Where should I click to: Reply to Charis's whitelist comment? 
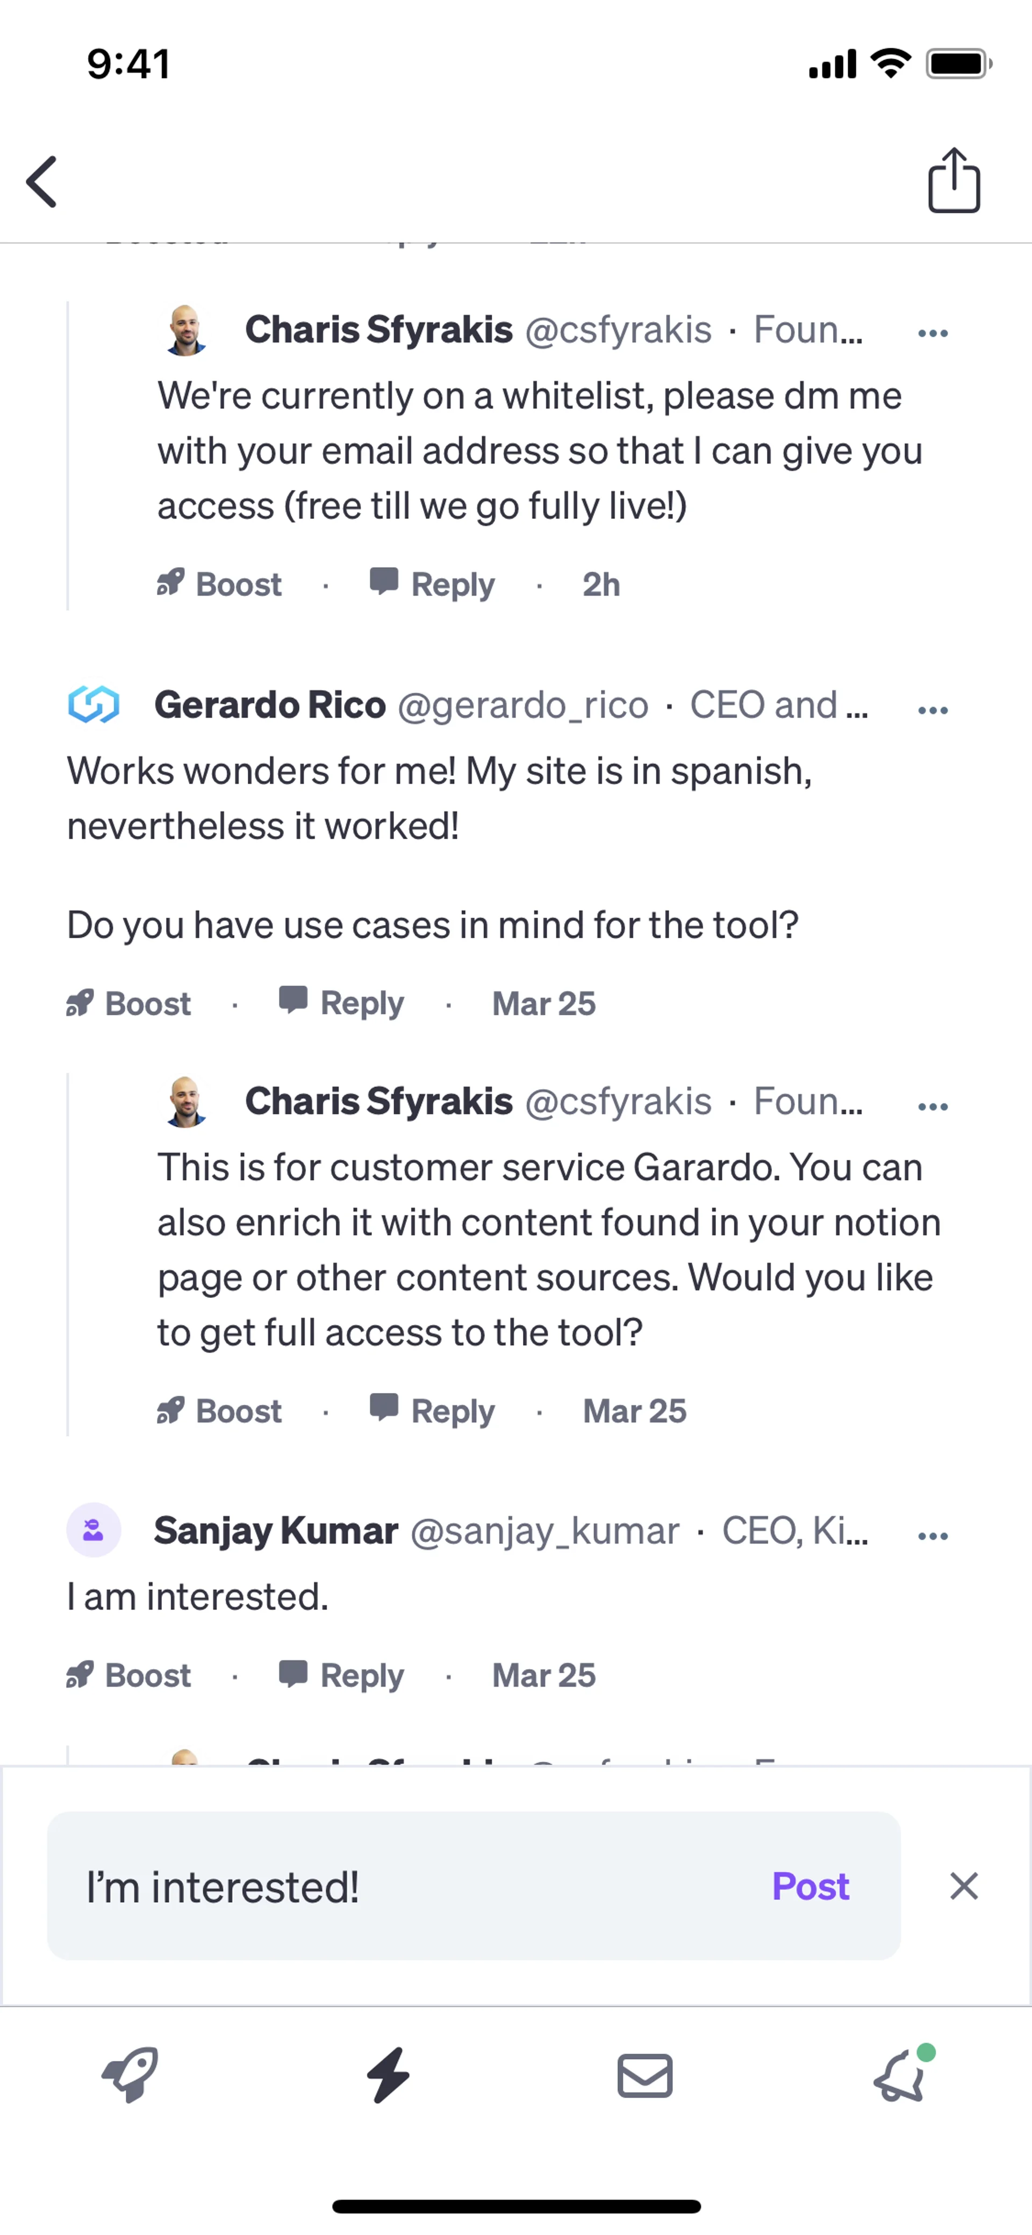point(432,585)
